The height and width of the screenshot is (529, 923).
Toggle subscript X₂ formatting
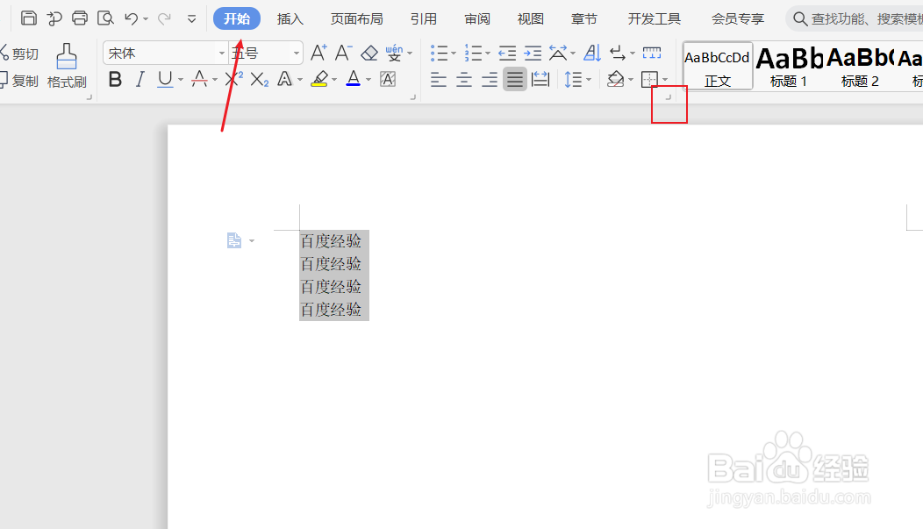[x=260, y=79]
